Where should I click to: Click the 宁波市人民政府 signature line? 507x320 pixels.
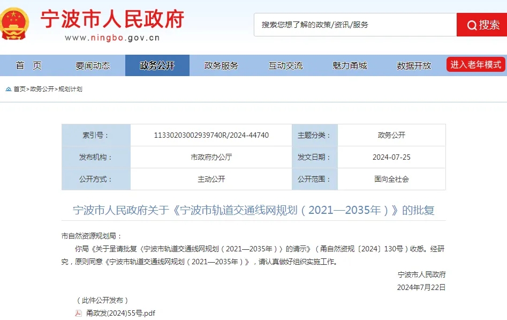pyautogui.click(x=422, y=274)
